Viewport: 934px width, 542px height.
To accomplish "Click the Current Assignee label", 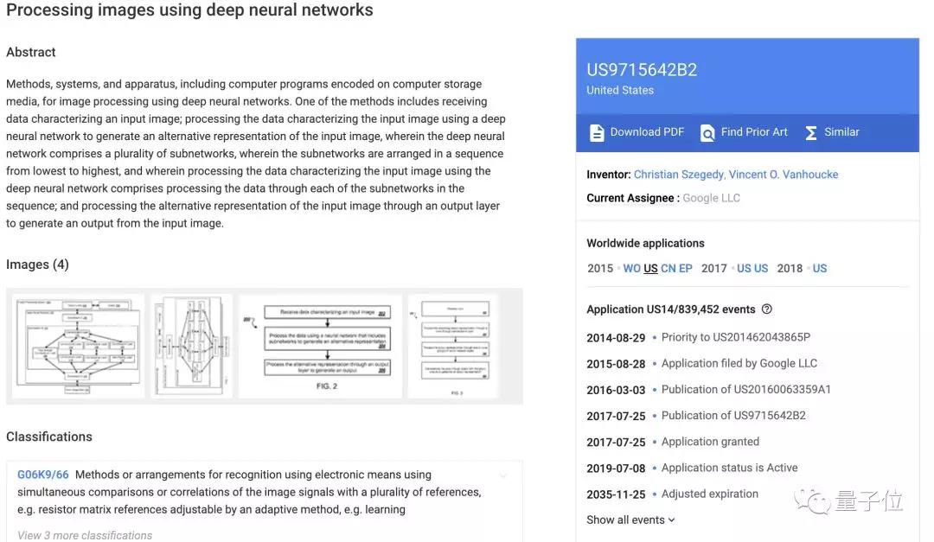I will pos(632,198).
